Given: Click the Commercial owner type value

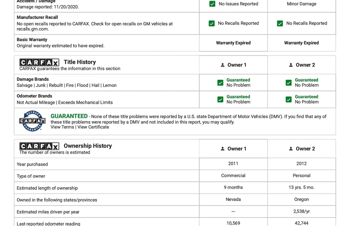Looking at the screenshot, I should tap(233, 175).
